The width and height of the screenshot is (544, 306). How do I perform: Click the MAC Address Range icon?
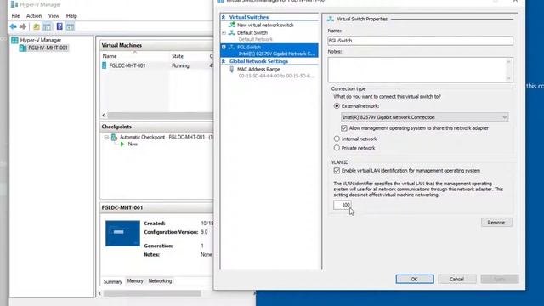232,70
